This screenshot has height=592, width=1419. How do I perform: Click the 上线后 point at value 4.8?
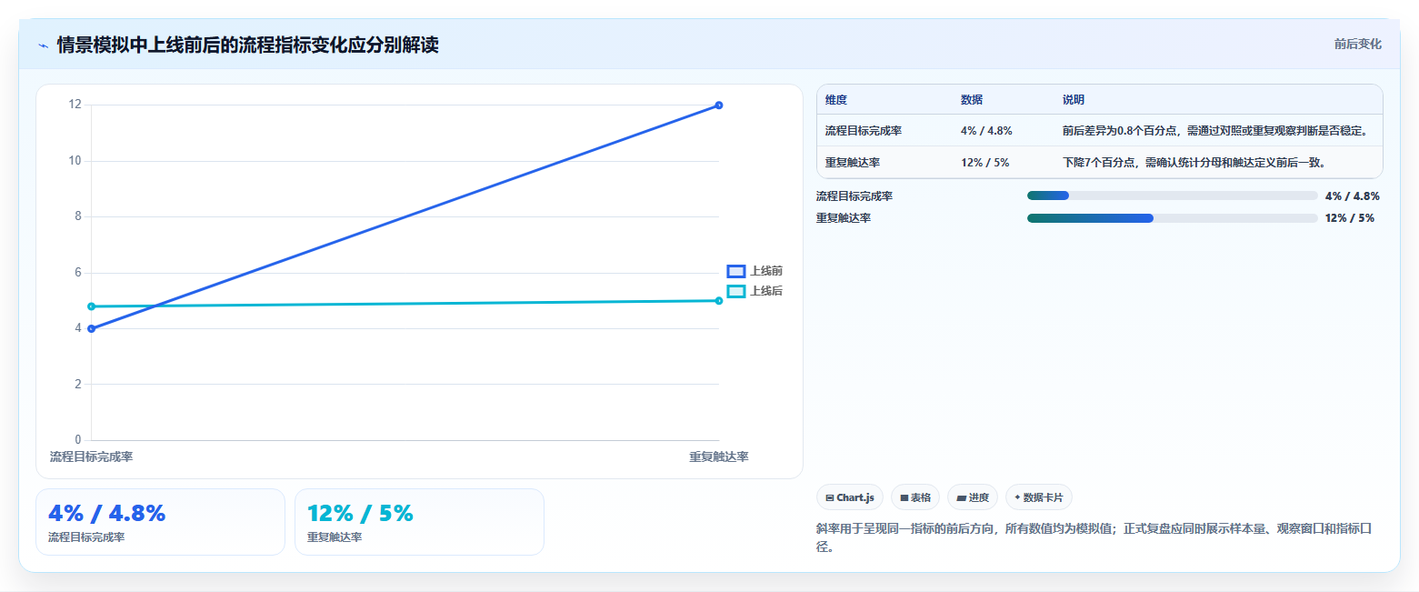(x=91, y=306)
